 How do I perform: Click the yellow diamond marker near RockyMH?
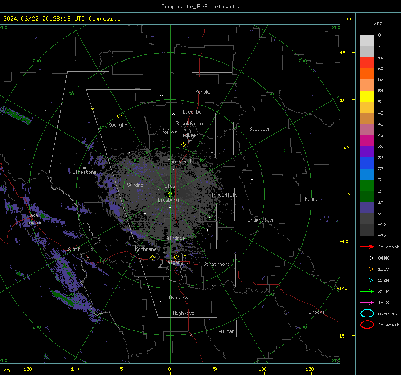point(119,116)
